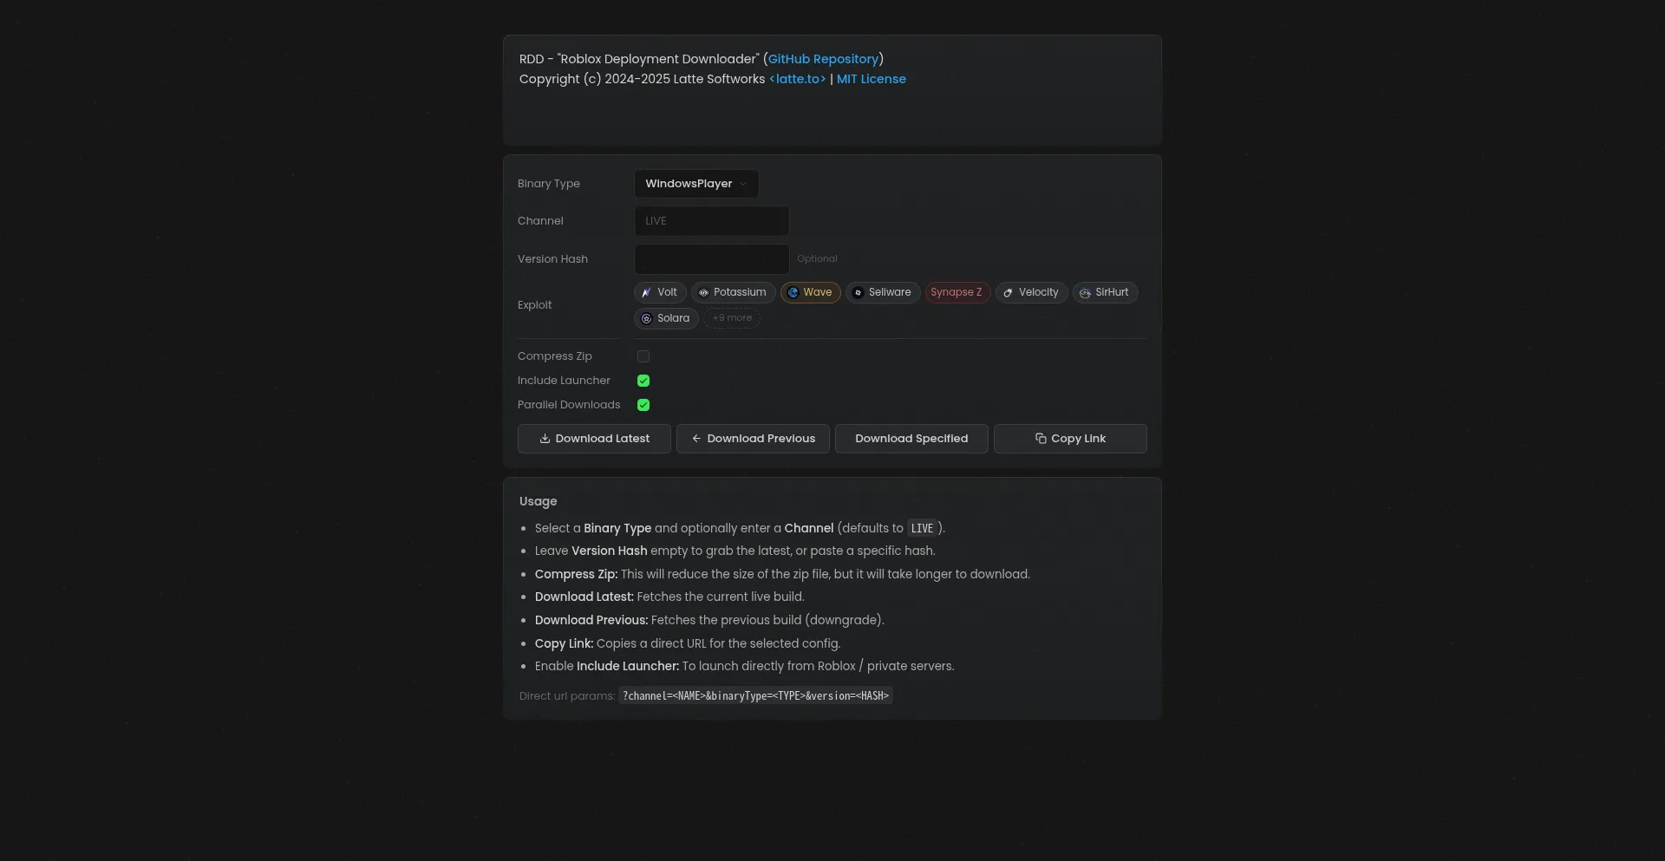Click the chevron arrow in Binary Type dropdown
This screenshot has height=861, width=1665.
pyautogui.click(x=743, y=184)
